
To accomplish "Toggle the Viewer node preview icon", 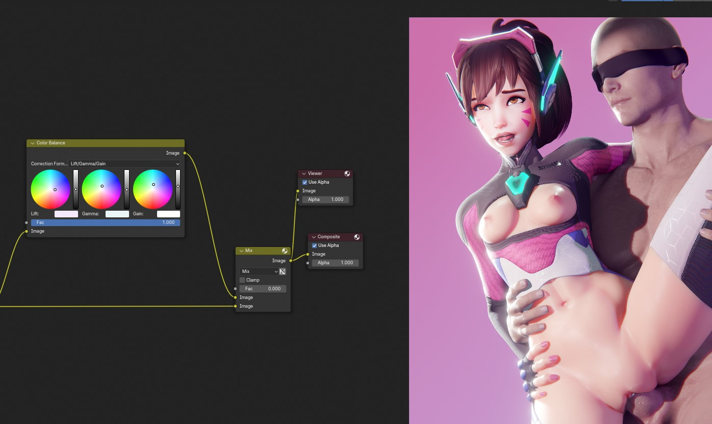I will tap(347, 174).
